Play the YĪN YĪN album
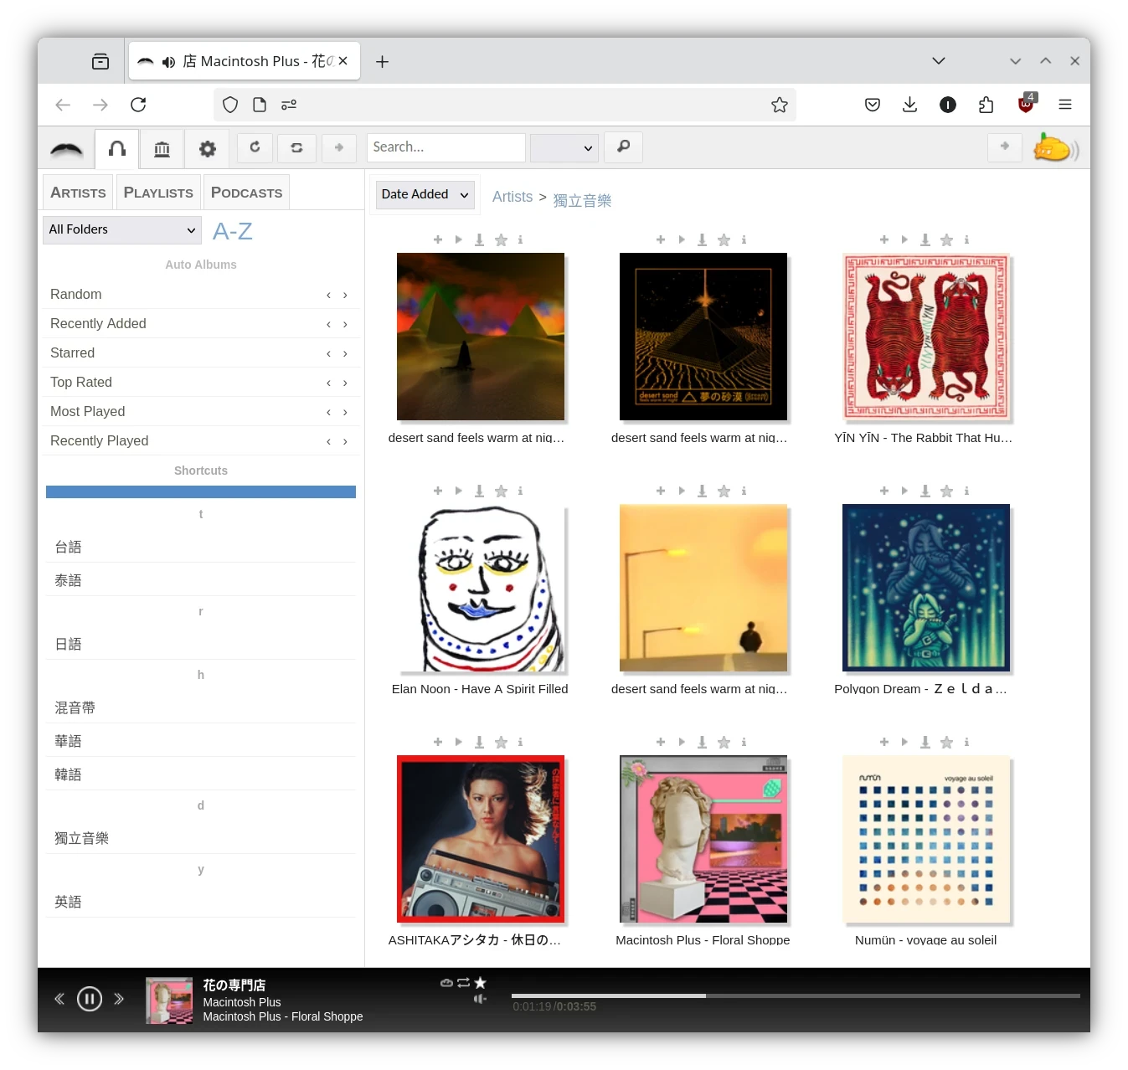The height and width of the screenshot is (1070, 1128). click(904, 239)
